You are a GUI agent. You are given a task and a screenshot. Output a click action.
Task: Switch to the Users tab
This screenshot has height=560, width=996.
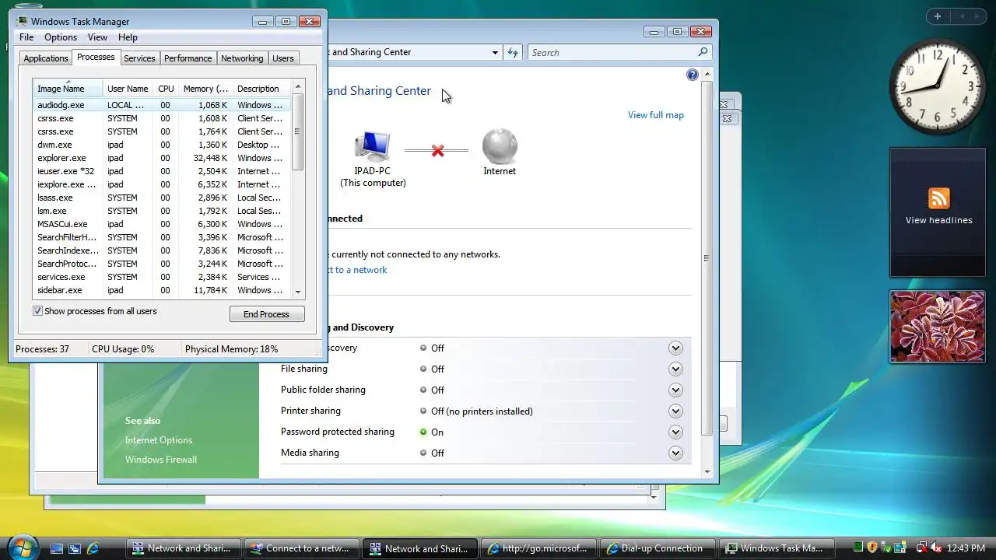click(x=283, y=58)
